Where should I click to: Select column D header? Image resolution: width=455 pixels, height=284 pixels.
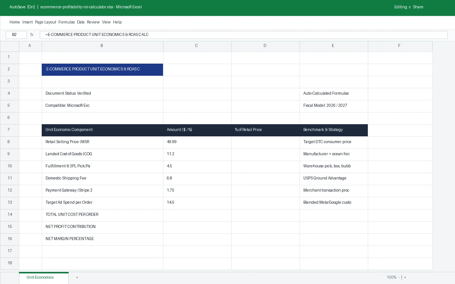click(x=265, y=46)
